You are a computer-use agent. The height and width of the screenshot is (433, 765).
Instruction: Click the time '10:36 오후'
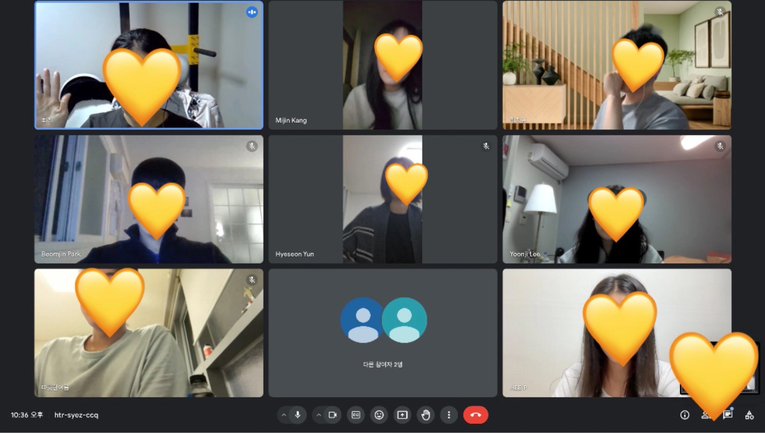[x=27, y=415]
